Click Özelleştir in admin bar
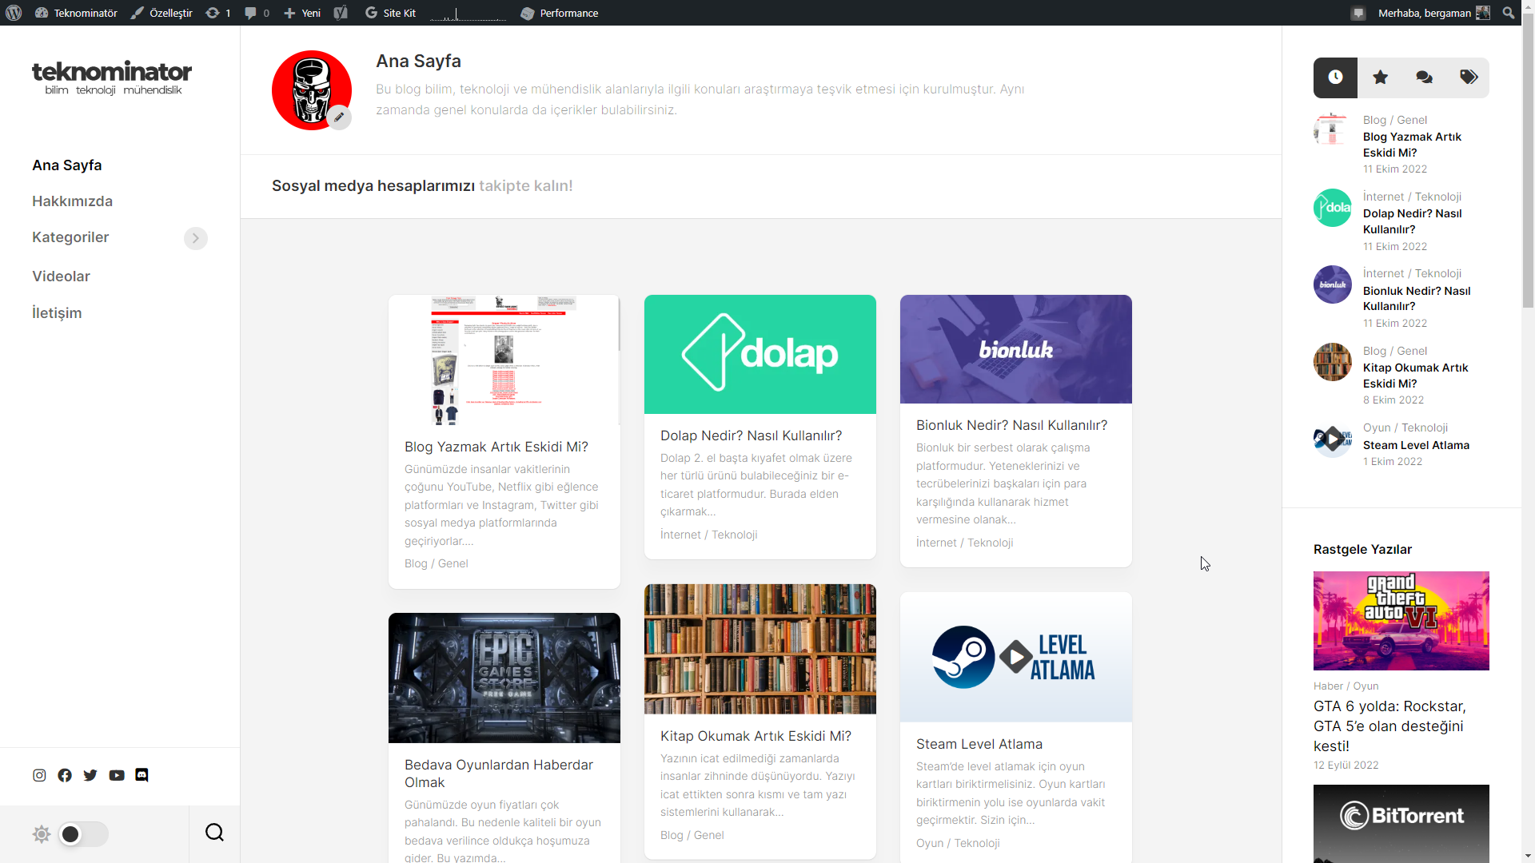This screenshot has width=1535, height=863. pos(161,13)
